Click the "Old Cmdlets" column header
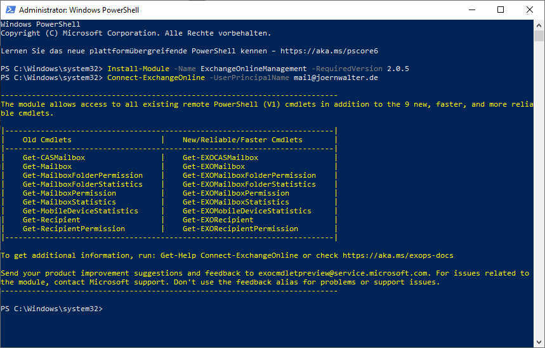 [x=47, y=140]
